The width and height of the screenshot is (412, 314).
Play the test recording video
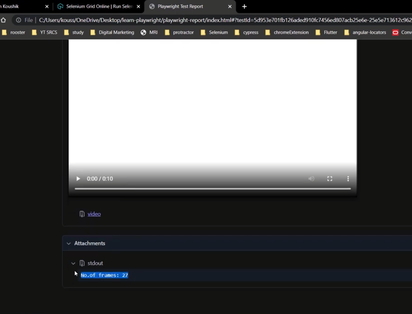coord(78,179)
